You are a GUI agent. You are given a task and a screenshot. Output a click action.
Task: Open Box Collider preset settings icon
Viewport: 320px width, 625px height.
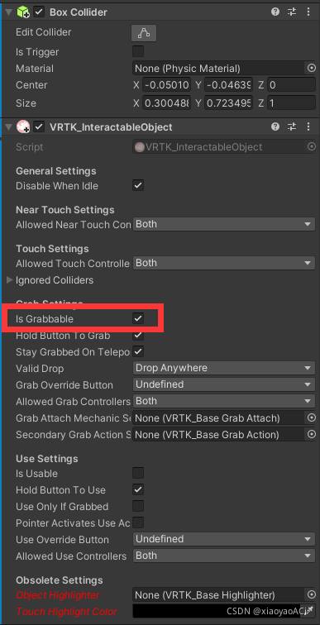pos(292,12)
